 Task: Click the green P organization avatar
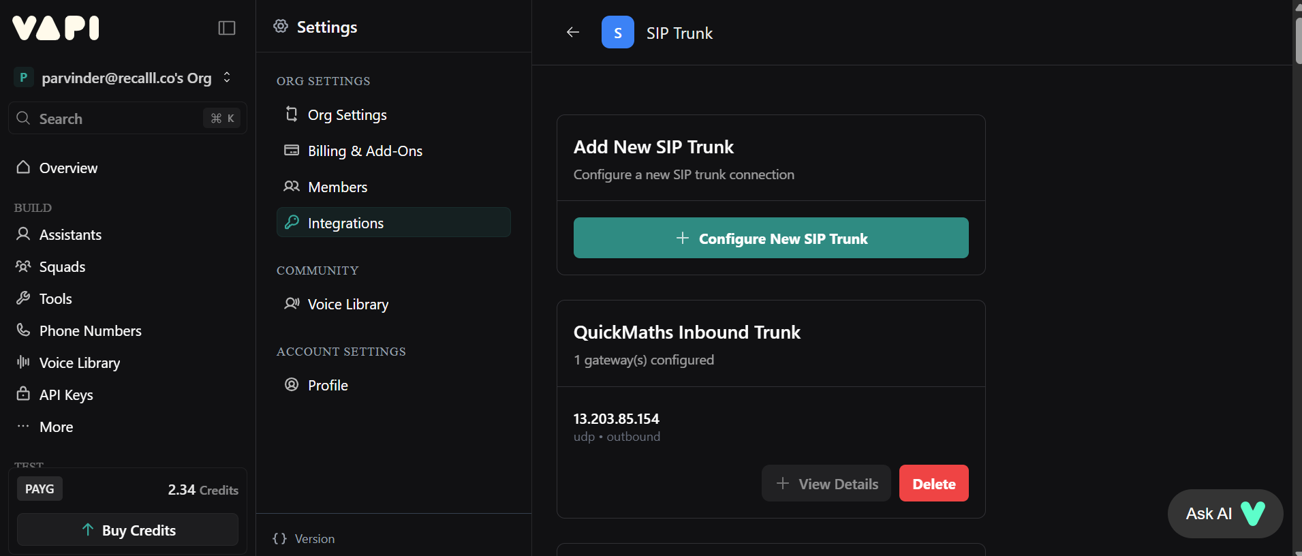[24, 78]
